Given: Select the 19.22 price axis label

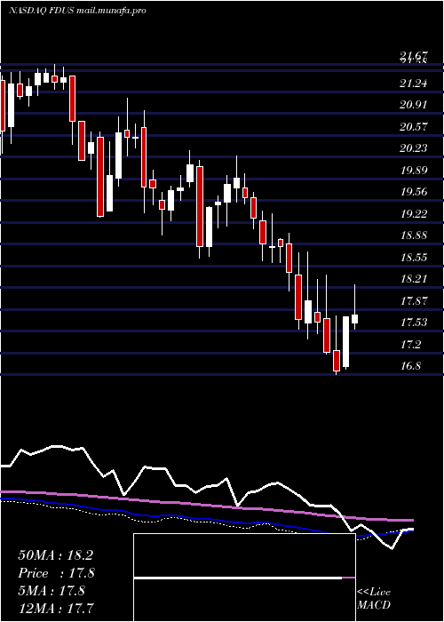Looking at the screenshot, I should tap(414, 214).
